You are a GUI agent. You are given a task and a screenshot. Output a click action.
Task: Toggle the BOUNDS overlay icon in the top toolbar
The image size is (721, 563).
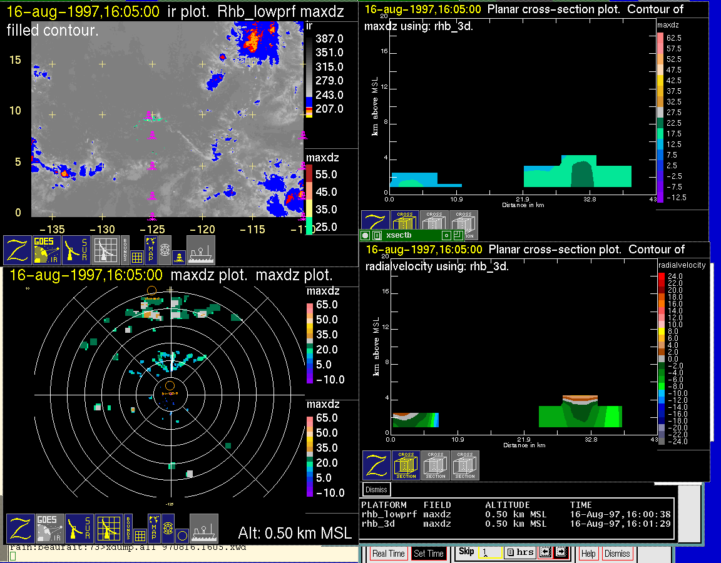coord(125,250)
